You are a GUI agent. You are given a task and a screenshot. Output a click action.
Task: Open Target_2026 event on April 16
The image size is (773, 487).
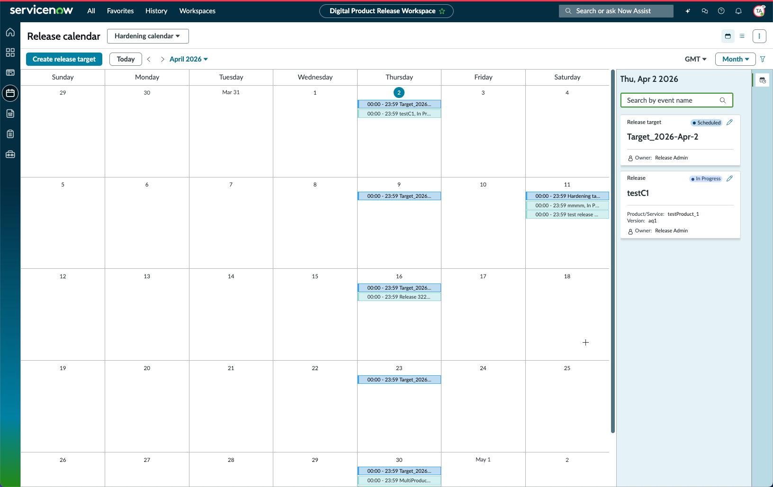(x=399, y=288)
